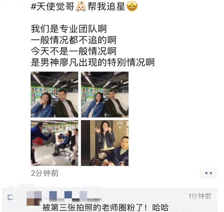Tap the 帮我追星 text in the title
Image resolution: width=224 pixels, height=212 pixels.
[x=106, y=7]
